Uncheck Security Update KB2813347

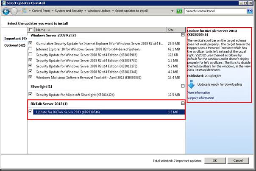30,71
